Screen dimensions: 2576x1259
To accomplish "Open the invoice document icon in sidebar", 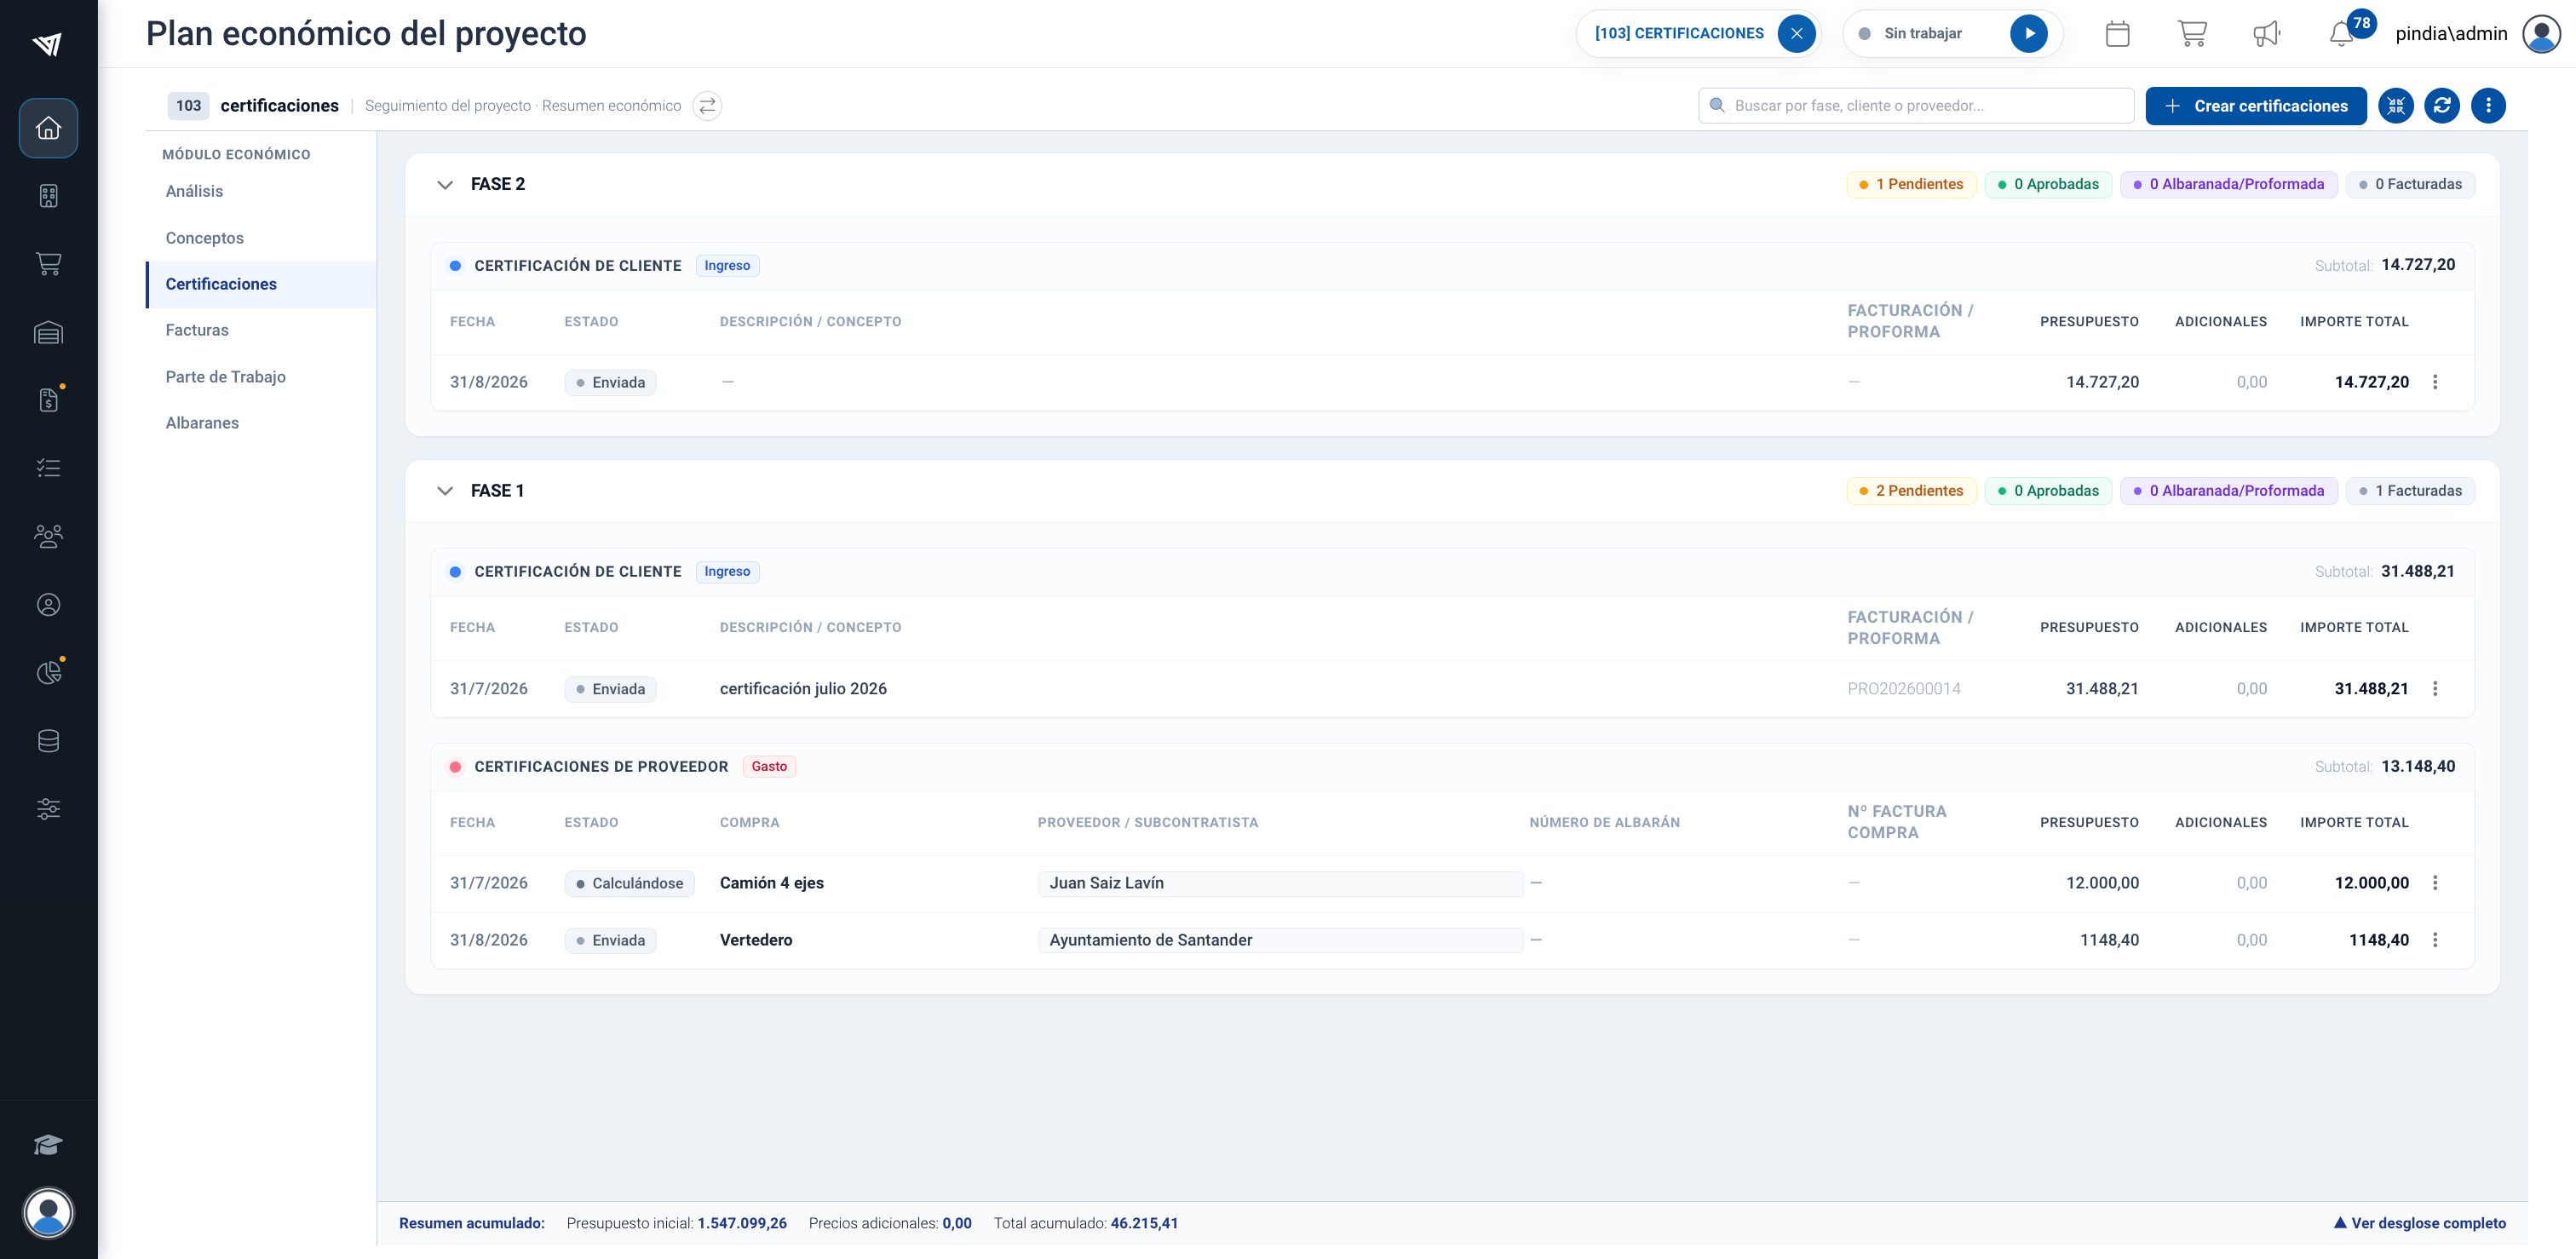I will click(x=48, y=400).
